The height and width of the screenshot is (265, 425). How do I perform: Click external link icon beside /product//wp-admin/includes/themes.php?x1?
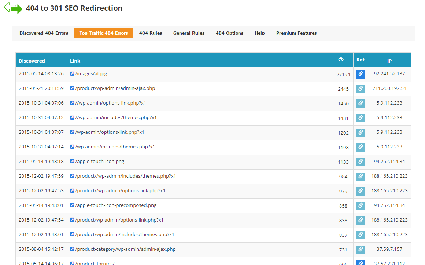tap(72, 176)
